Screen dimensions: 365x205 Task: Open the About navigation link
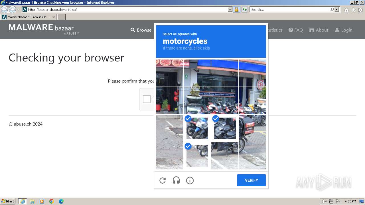319,30
